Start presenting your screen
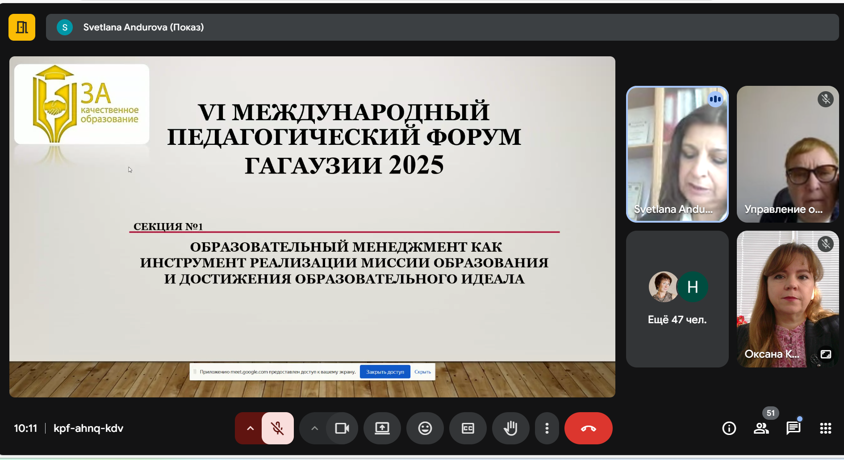The width and height of the screenshot is (844, 460). click(382, 428)
